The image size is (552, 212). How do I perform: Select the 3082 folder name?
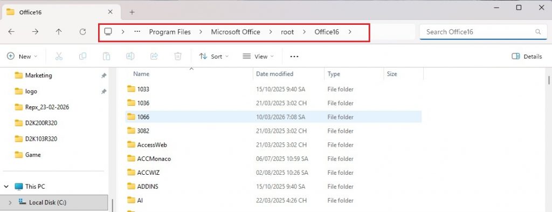pos(143,131)
